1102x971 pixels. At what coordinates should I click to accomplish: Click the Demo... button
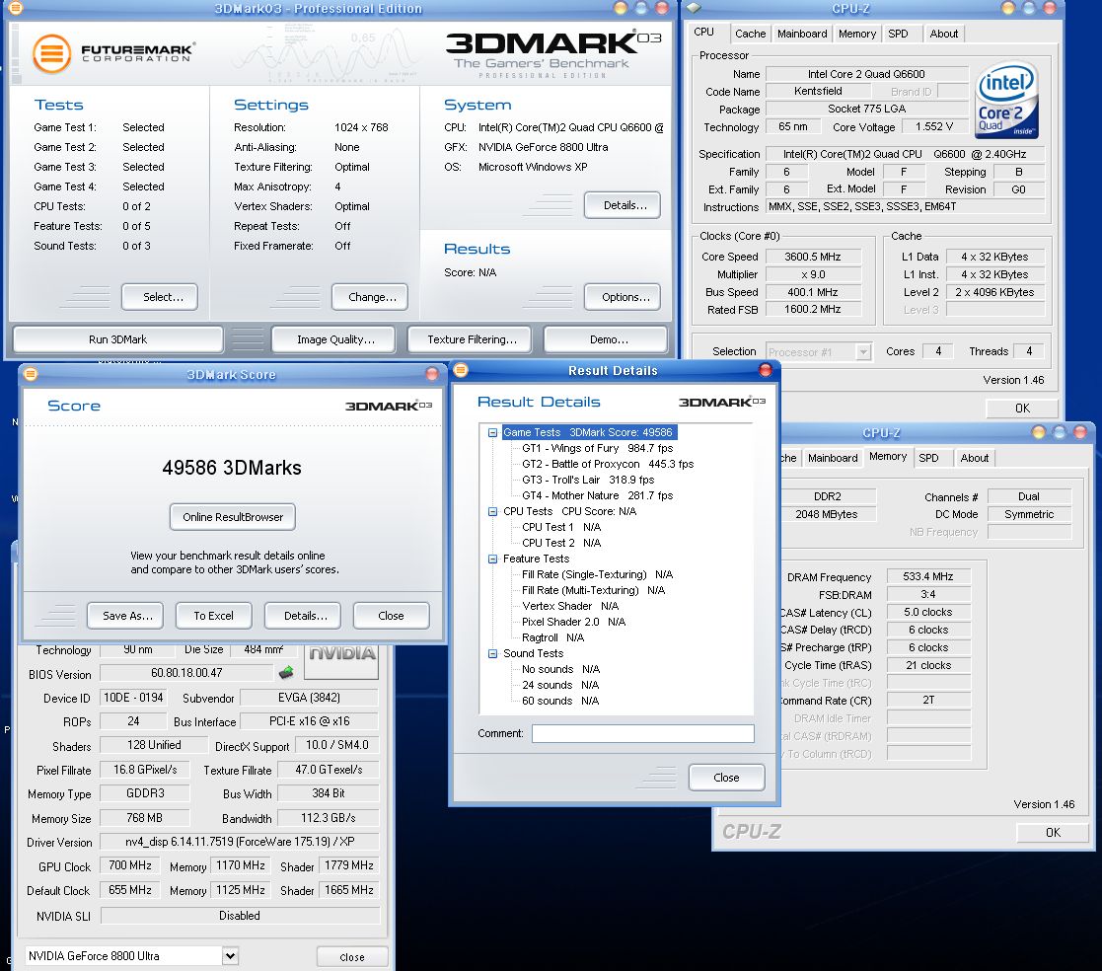point(606,338)
